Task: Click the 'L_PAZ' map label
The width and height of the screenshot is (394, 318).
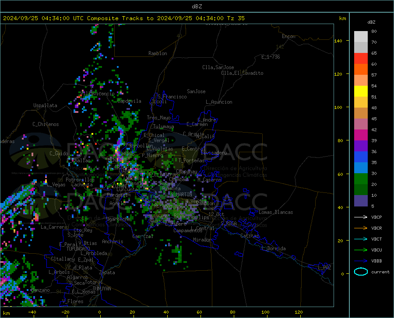Action: tap(324, 268)
